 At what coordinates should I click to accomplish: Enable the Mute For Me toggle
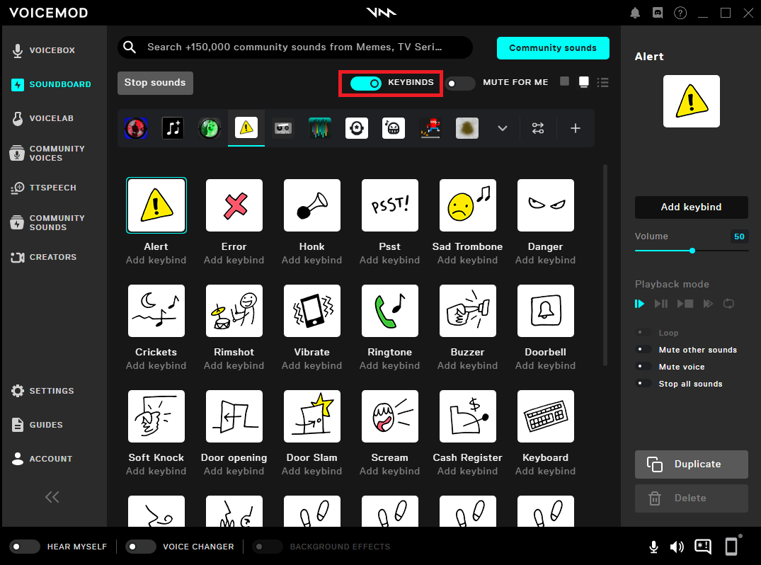[460, 83]
